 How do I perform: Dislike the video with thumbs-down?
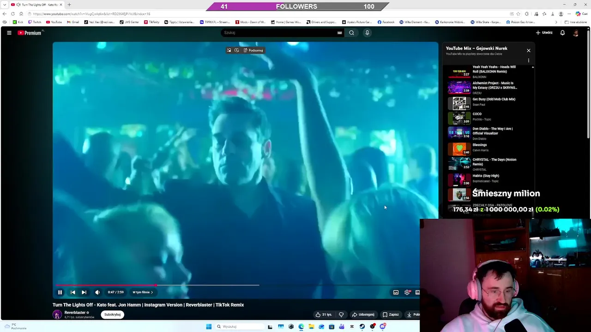coord(341,314)
